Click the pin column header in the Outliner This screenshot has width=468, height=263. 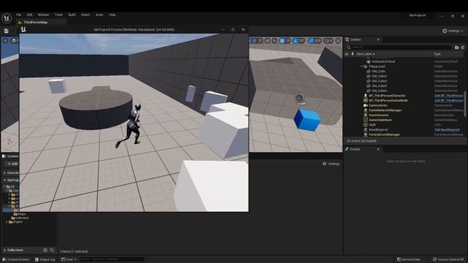[352, 54]
